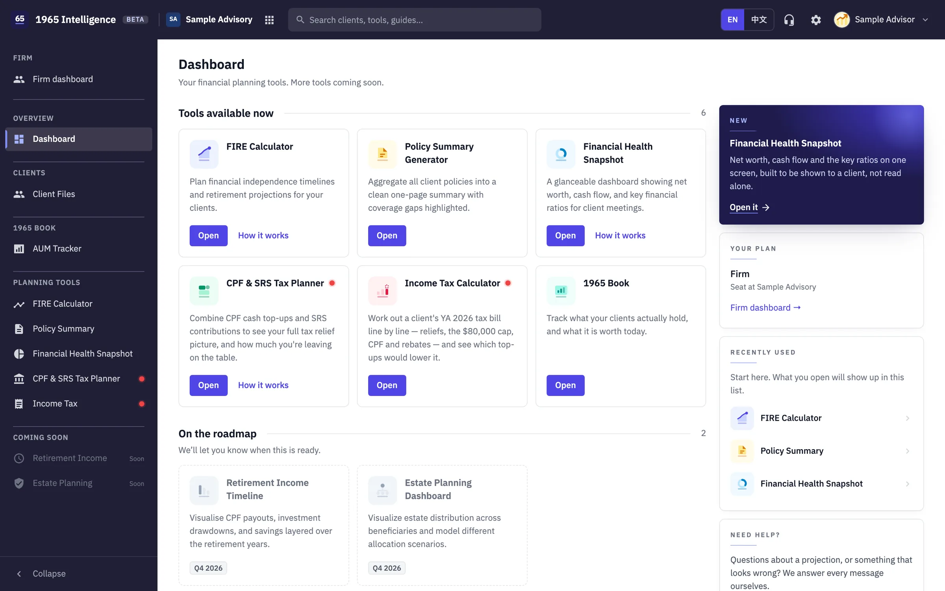The width and height of the screenshot is (945, 591).
Task: Click the CPF & SRS sidebar bank icon
Action: 19,379
